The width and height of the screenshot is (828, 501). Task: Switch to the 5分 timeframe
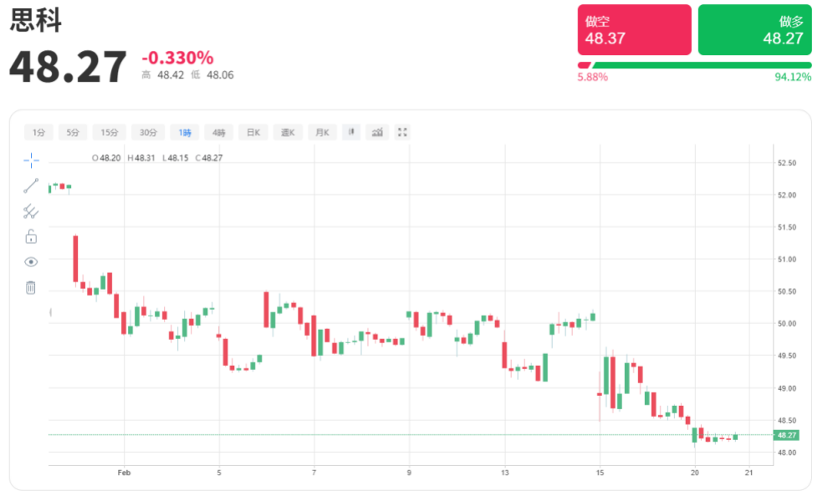click(73, 132)
